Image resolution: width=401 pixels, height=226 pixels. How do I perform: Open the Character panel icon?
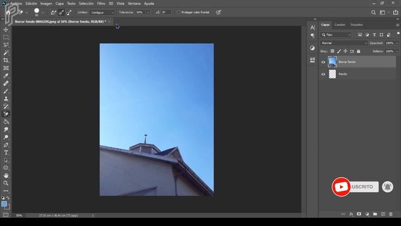[313, 28]
